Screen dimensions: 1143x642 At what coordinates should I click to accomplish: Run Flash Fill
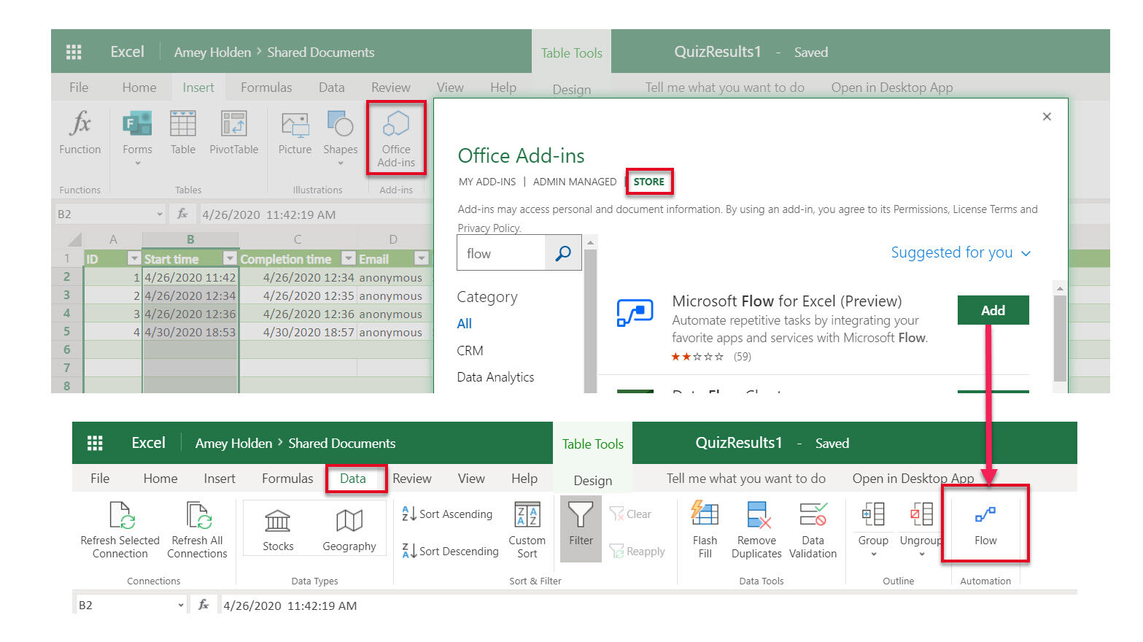[705, 530]
